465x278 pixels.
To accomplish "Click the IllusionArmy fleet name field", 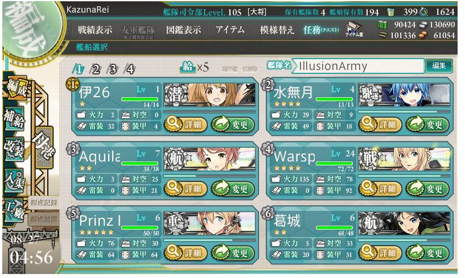I will (x=358, y=66).
